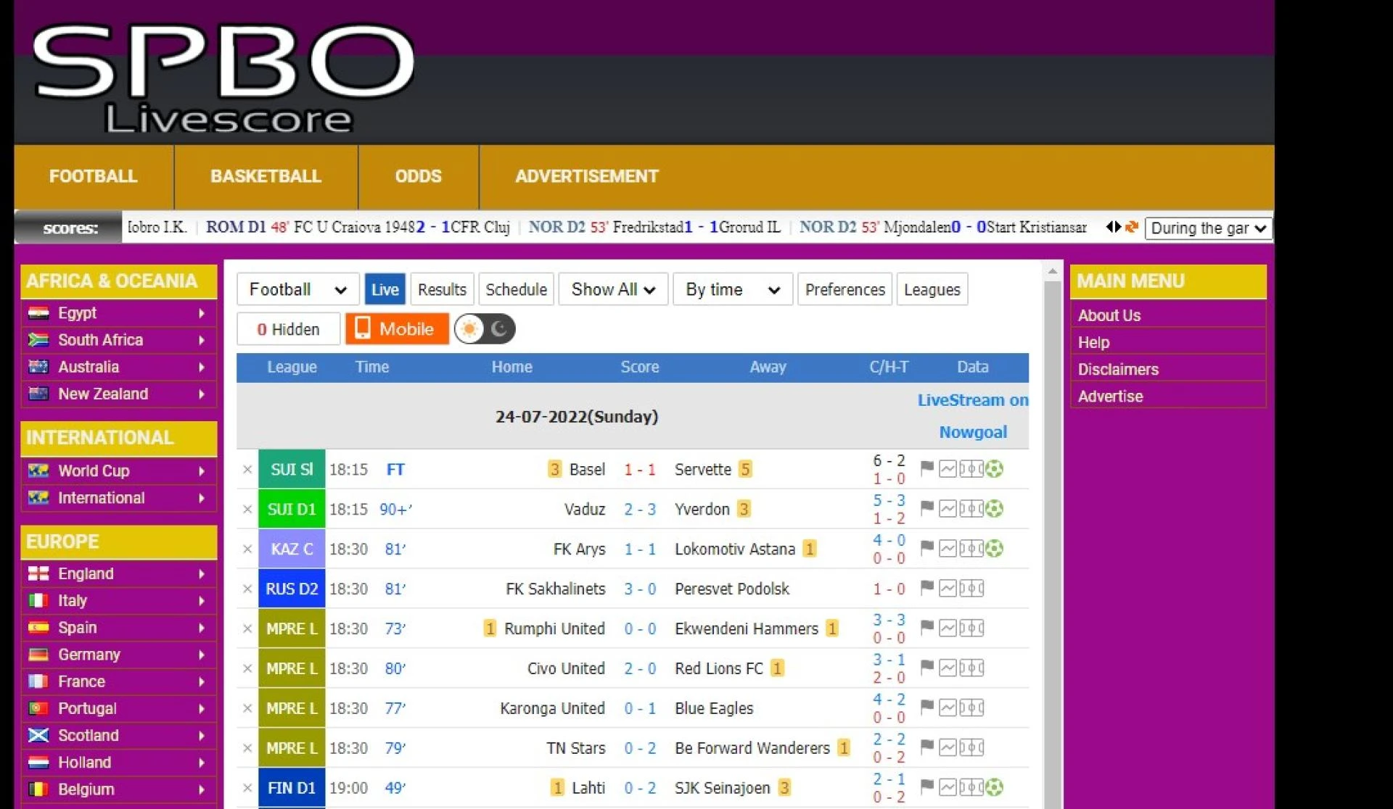Hide the FK Sakhalinets match using its X
Screen dimensions: 1393x809
[x=247, y=589]
